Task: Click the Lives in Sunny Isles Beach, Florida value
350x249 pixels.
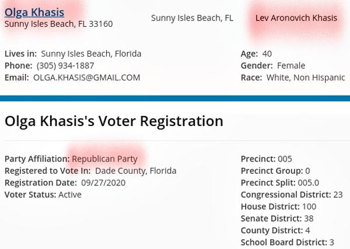Action: point(91,54)
